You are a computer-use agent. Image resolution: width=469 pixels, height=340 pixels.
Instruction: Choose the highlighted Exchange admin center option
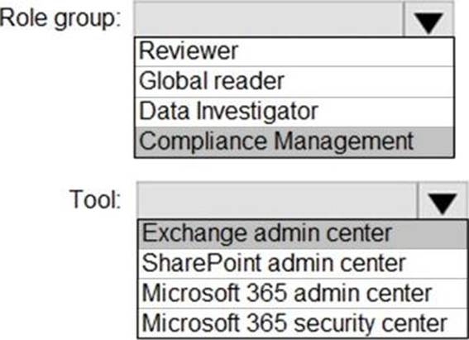303,234
